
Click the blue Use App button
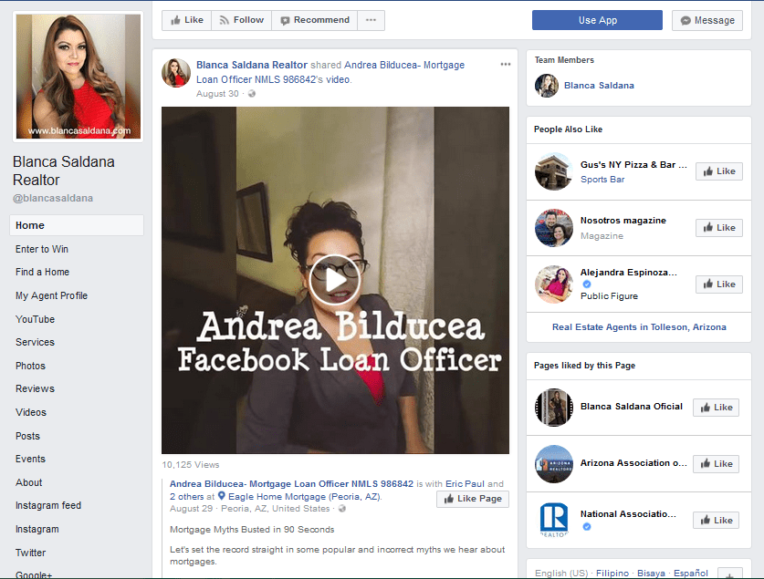click(x=597, y=20)
